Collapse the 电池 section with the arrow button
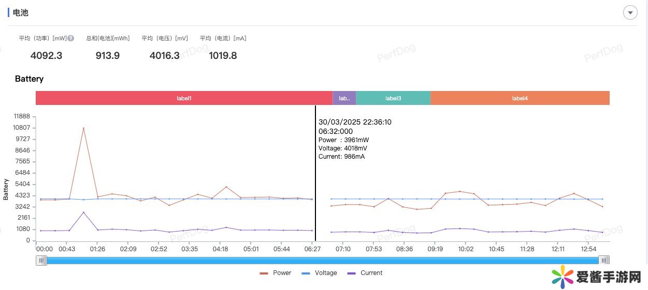This screenshot has width=648, height=290. pos(630,12)
